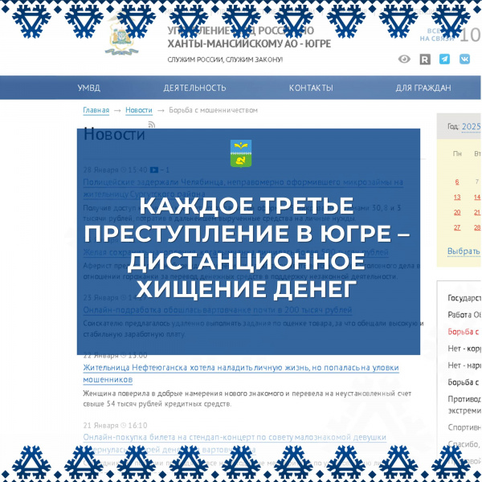Toggle the visually impaired version eye icon
Screen dimensions: 482x482
(x=405, y=59)
